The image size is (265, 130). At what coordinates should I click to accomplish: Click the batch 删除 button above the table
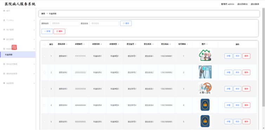(x=59, y=32)
